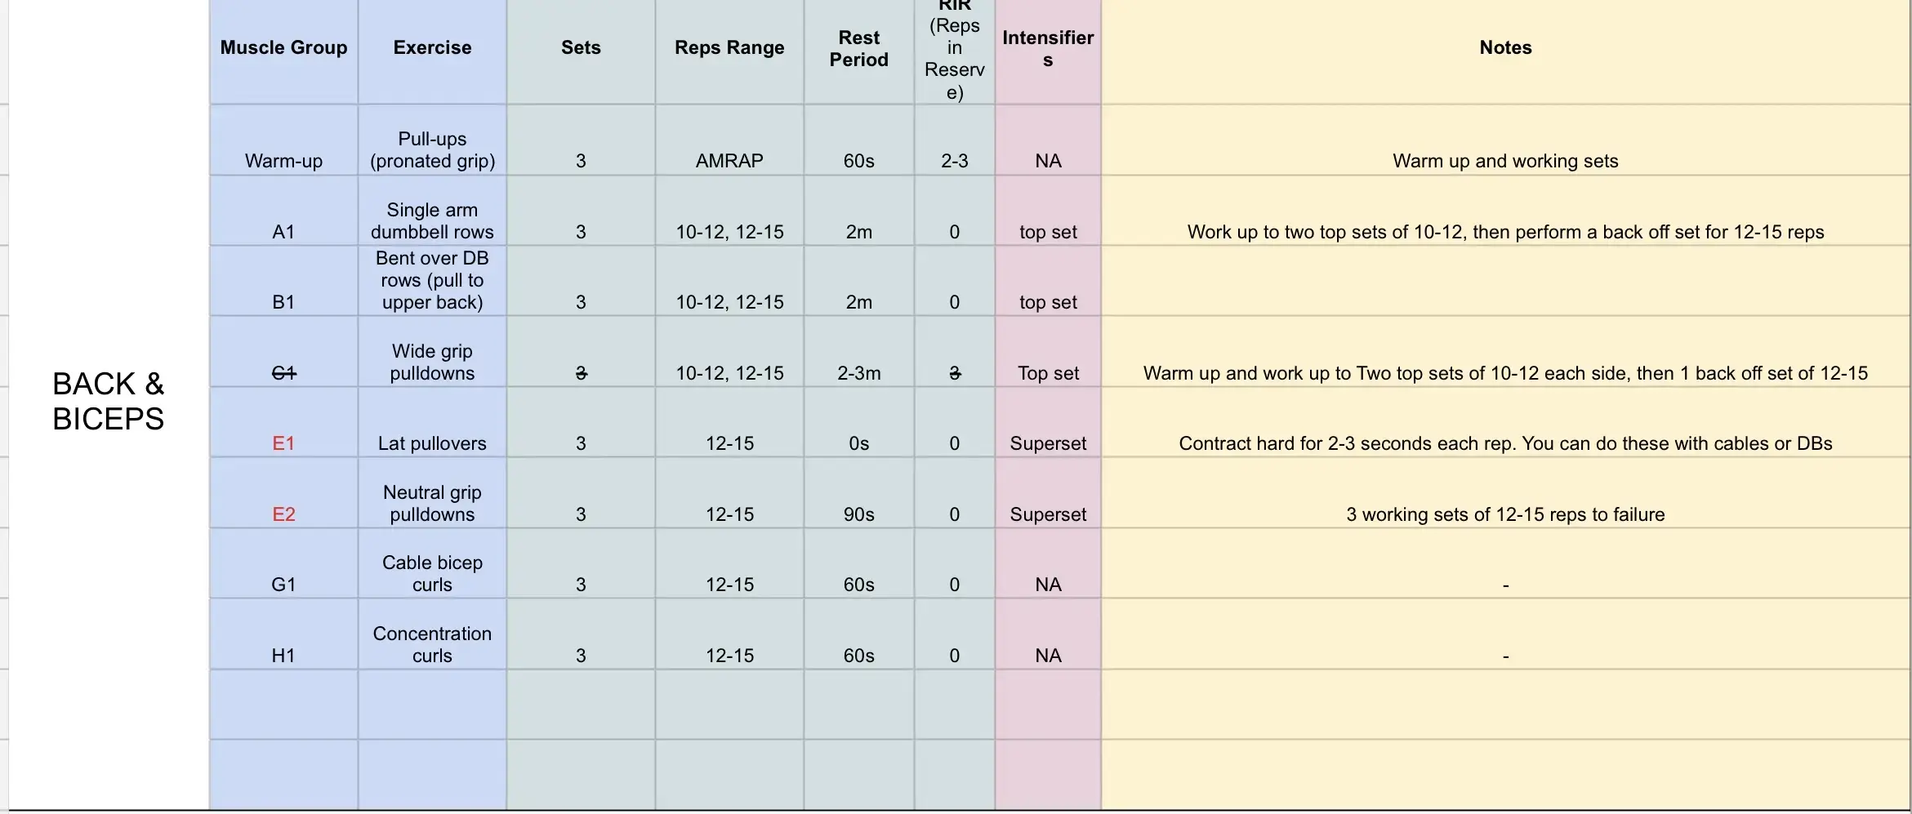Click the red 'E2' cell
This screenshot has height=814, width=1912.
tap(283, 514)
